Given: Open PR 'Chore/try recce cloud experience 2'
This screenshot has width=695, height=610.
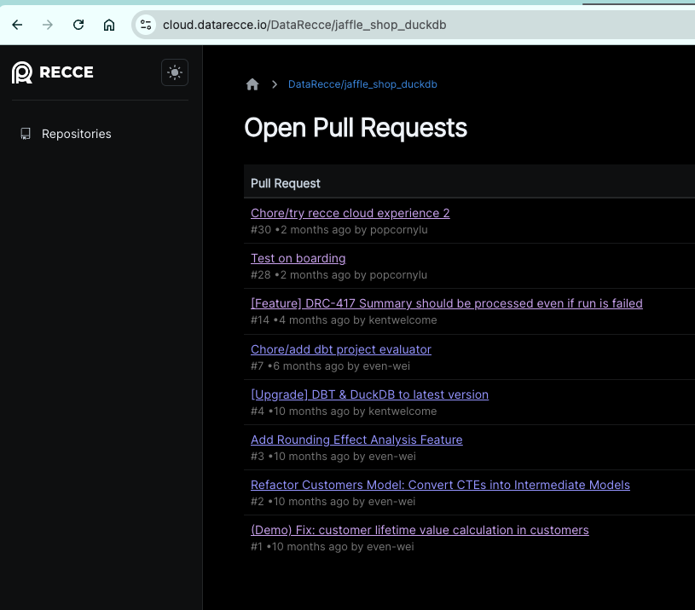Looking at the screenshot, I should click(x=350, y=213).
